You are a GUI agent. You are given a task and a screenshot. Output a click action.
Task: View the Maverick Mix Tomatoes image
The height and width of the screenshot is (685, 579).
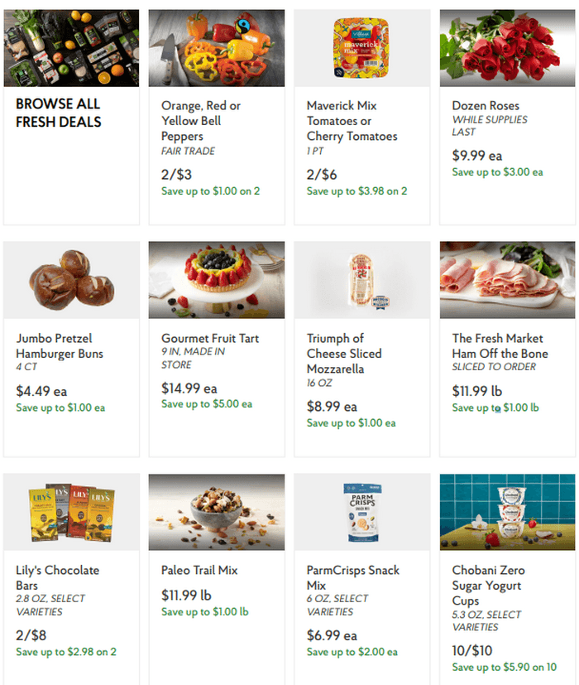click(x=361, y=47)
